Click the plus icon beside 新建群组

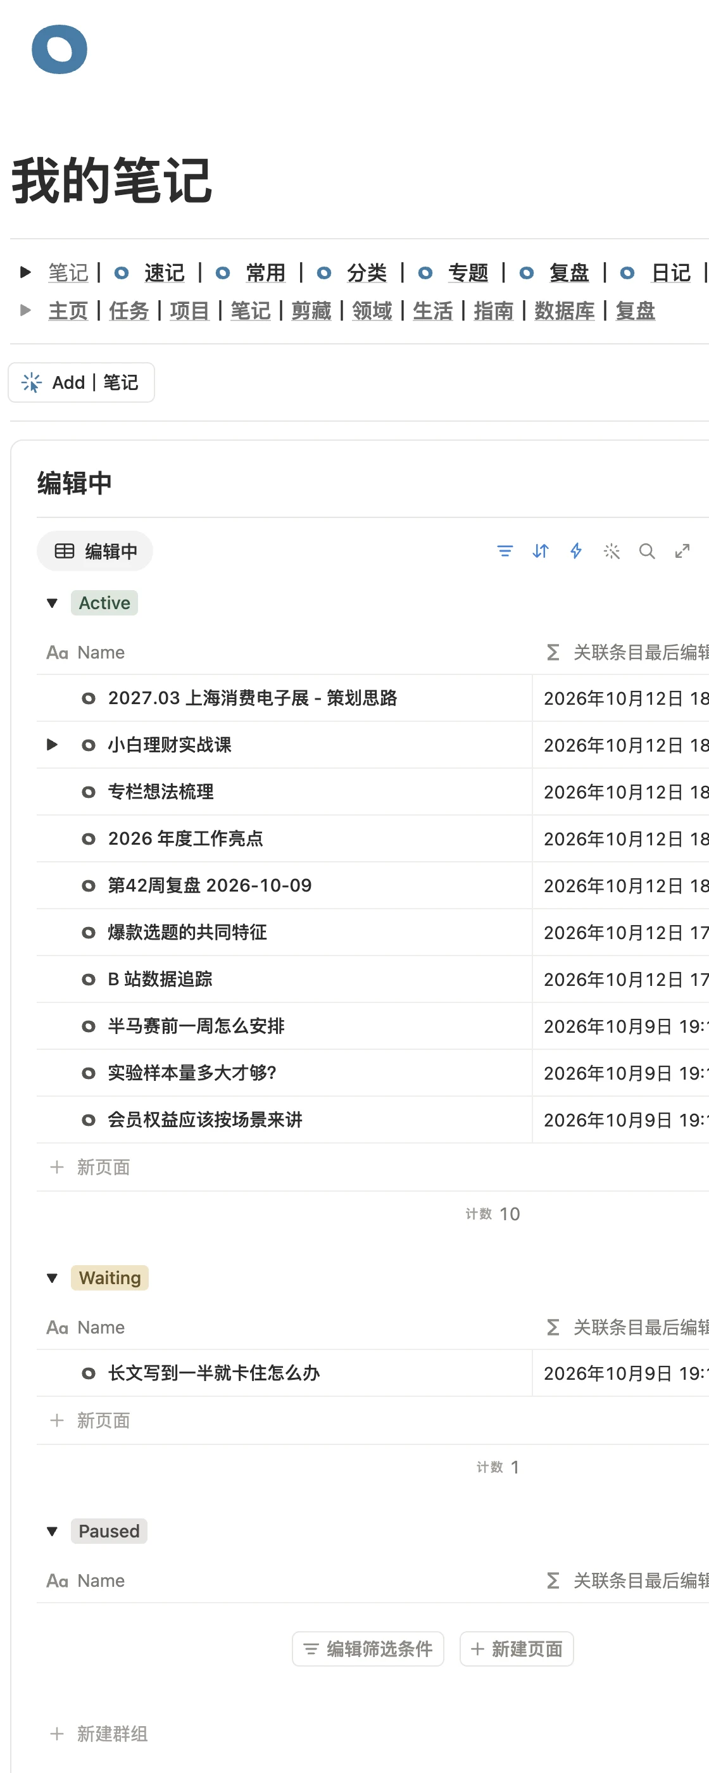click(57, 1734)
